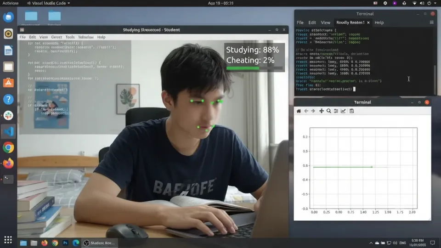Launch Google Chrome from the dock

click(x=8, y=147)
